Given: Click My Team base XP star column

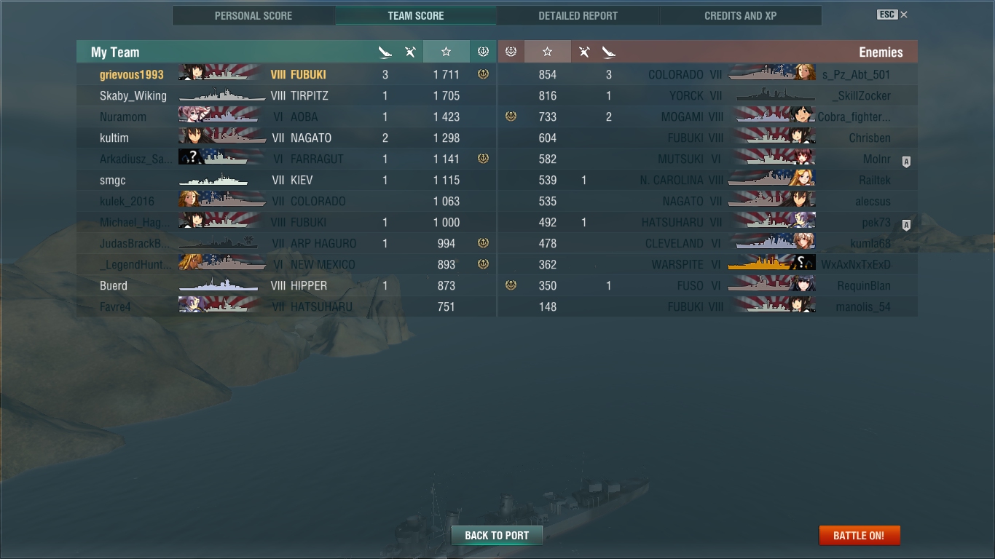Looking at the screenshot, I should [x=446, y=52].
